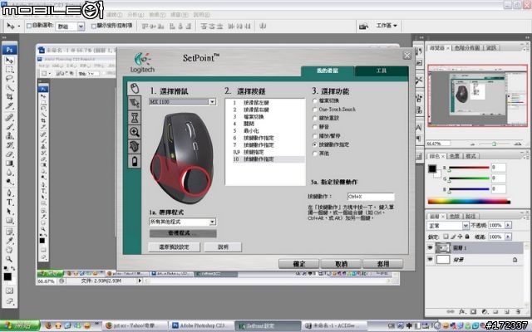
Task: Enable the 顯示變形控制項 checkbox
Action: coord(94,26)
